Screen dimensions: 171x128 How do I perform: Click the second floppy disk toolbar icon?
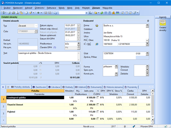[50, 13]
